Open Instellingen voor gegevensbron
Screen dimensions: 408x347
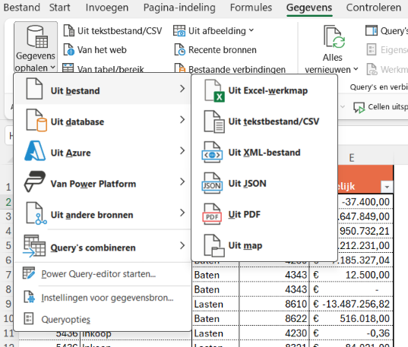(103, 298)
